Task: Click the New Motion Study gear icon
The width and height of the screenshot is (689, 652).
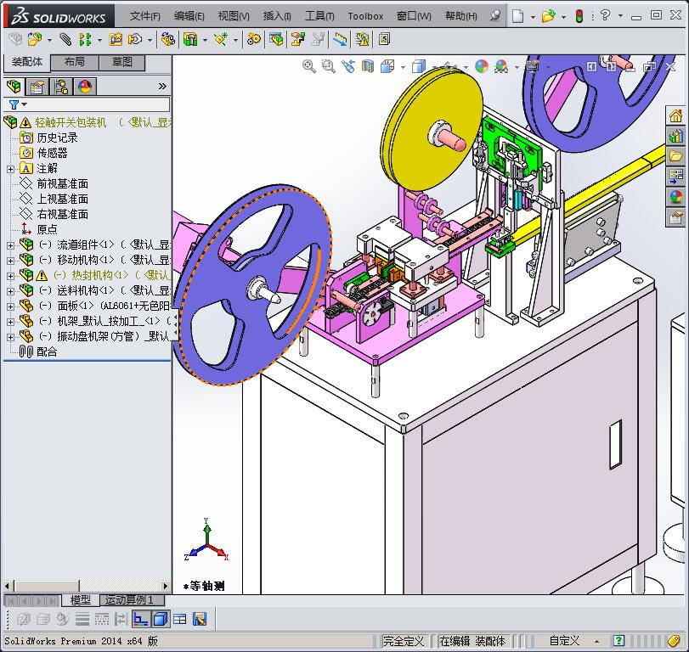Action: [253, 40]
